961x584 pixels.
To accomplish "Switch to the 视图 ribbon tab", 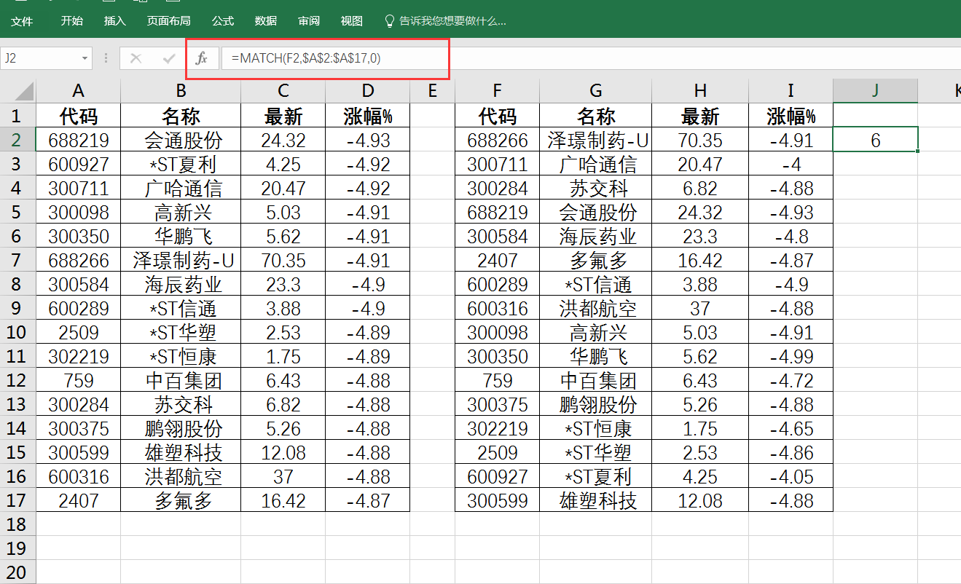I will pyautogui.click(x=352, y=21).
